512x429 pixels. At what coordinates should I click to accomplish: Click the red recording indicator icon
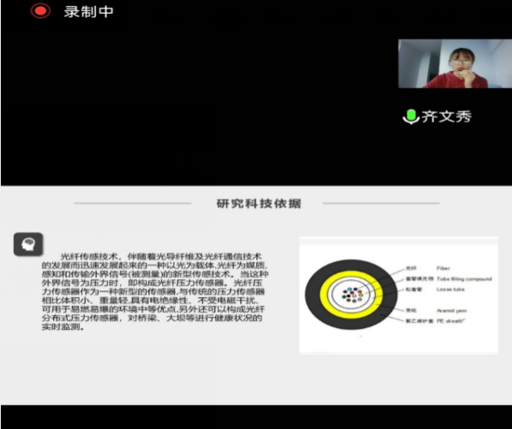(40, 11)
